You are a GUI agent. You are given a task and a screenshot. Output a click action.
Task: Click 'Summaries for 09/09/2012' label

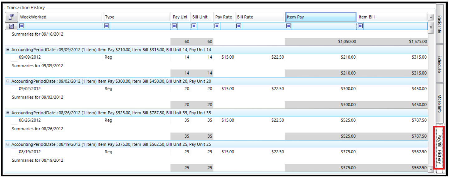pyautogui.click(x=37, y=66)
